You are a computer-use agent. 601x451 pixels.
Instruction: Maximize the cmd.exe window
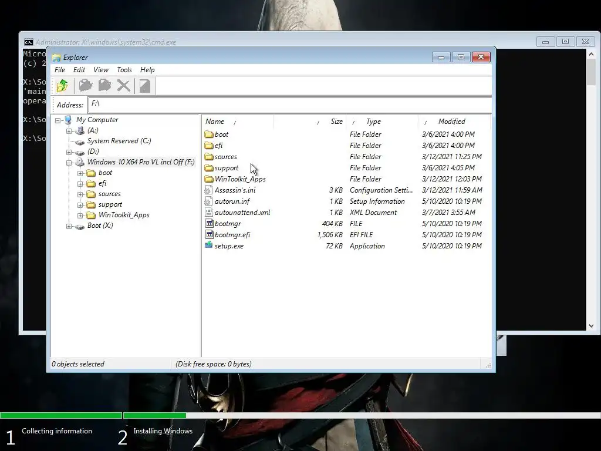point(565,42)
